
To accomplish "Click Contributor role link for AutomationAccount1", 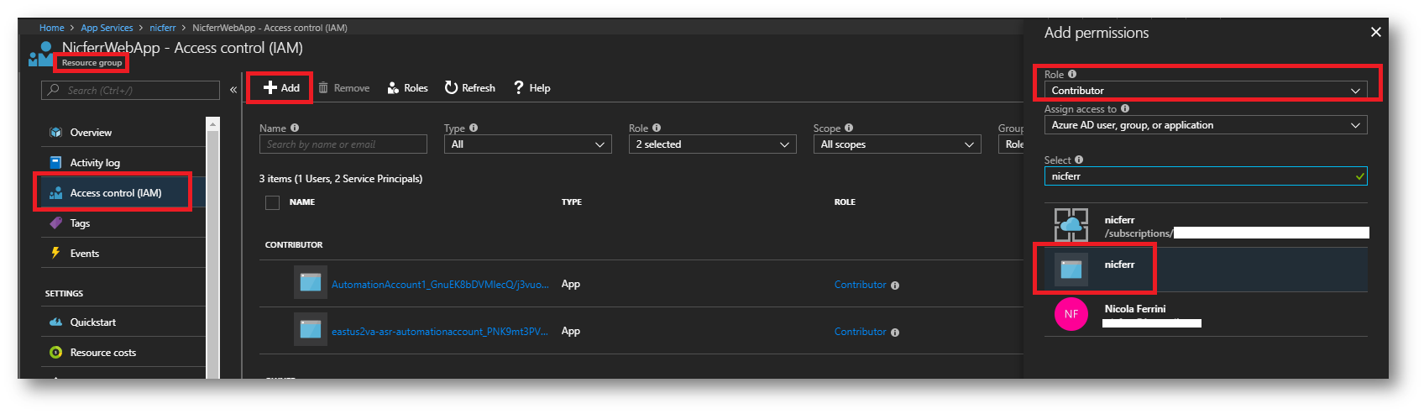I will click(860, 285).
